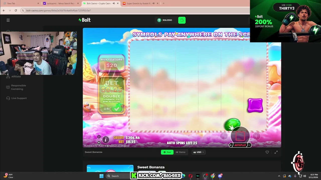Expand game to fullscreen

click(x=276, y=152)
